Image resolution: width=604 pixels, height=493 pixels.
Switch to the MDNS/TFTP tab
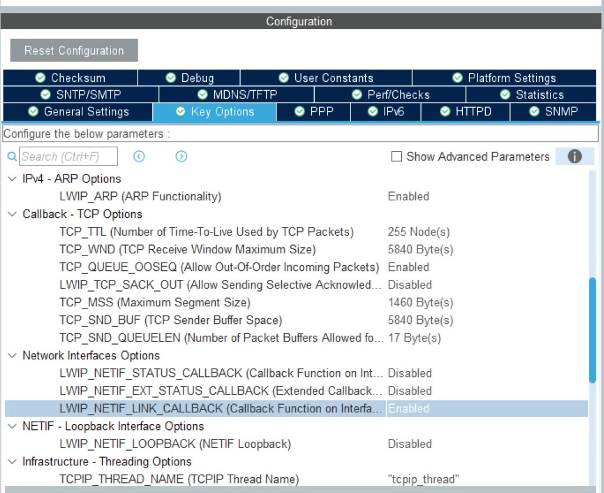[236, 94]
